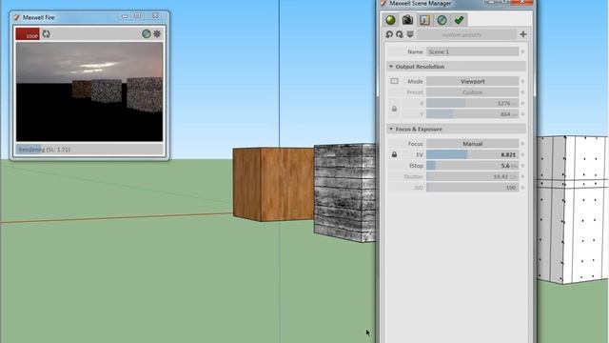Click the X resolution slider showing 1276
The width and height of the screenshot is (609, 343).
tap(472, 104)
